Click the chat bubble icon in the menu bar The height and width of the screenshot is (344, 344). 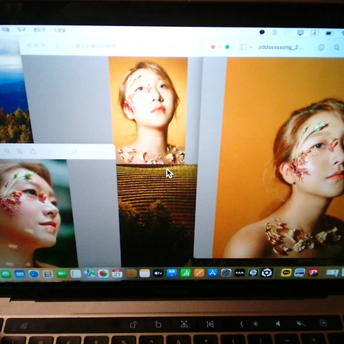[262, 32]
